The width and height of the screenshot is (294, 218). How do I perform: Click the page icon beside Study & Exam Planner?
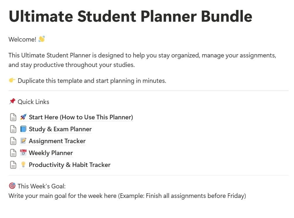(13, 129)
